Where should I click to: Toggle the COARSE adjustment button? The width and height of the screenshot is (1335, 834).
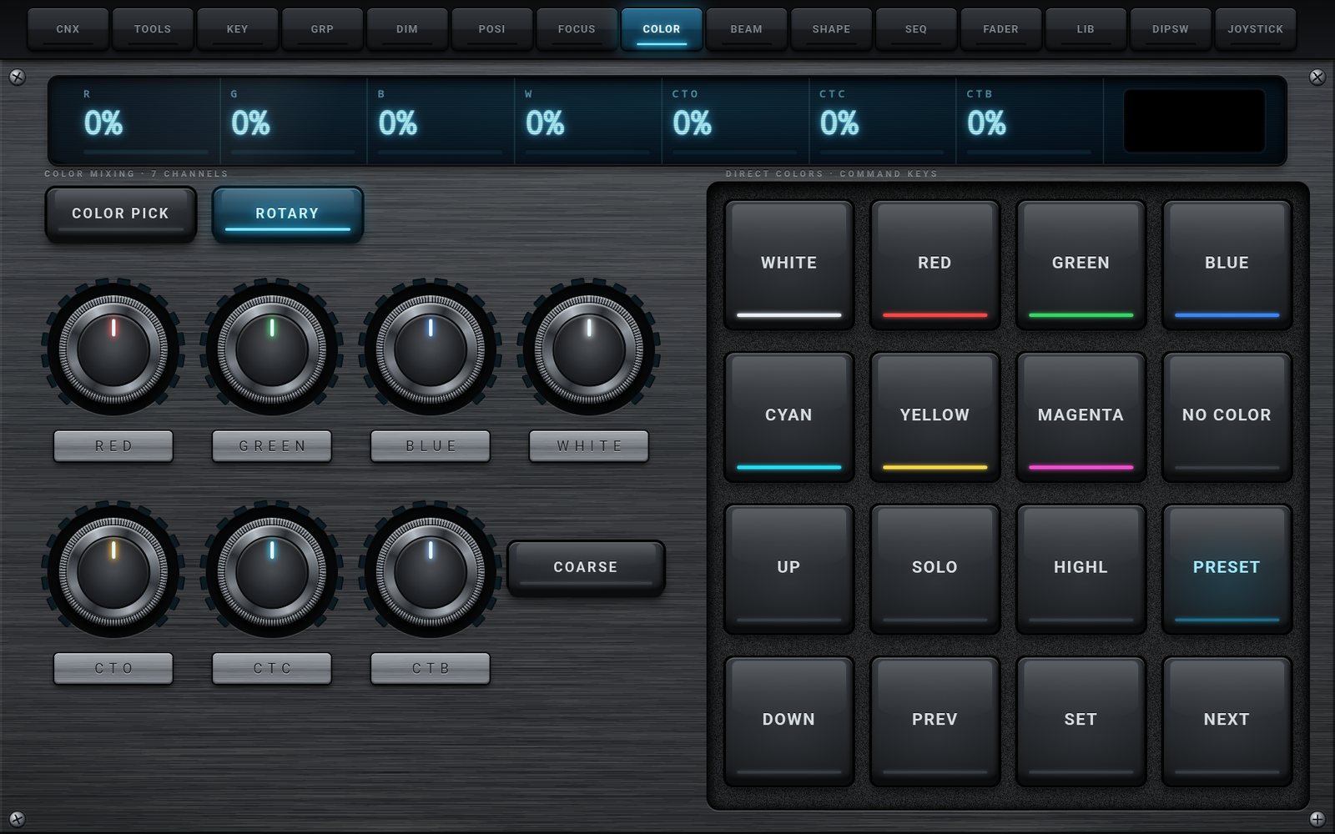(x=586, y=567)
